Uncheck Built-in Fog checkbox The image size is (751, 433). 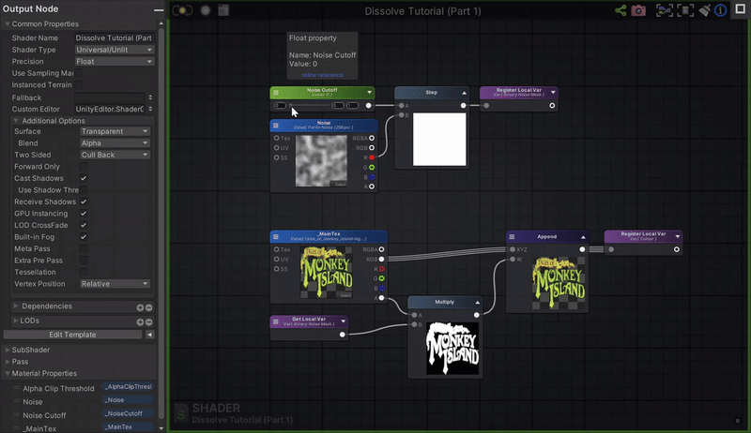(84, 236)
